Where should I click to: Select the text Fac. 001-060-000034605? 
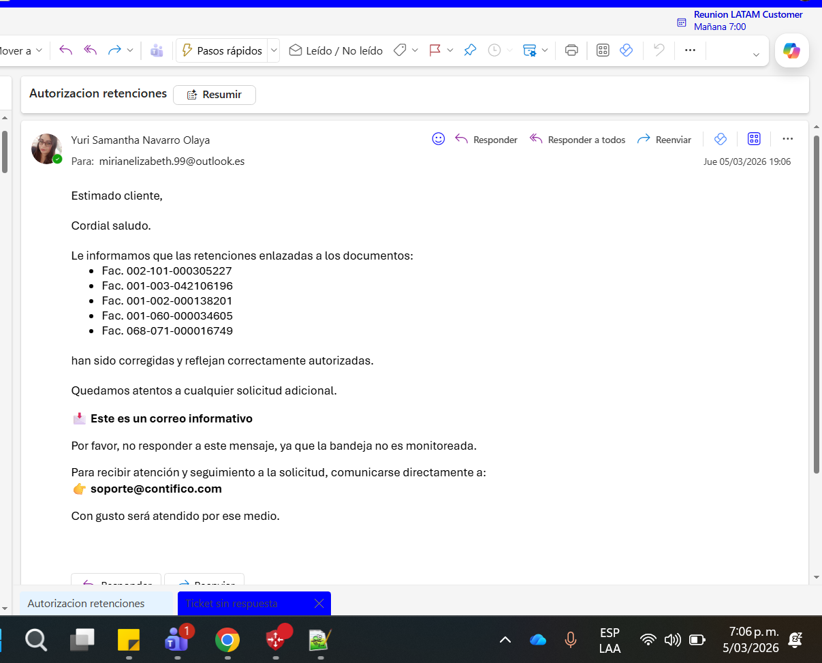point(168,315)
